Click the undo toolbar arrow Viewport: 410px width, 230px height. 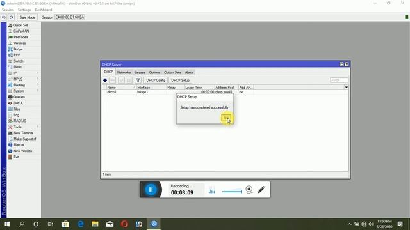4,17
